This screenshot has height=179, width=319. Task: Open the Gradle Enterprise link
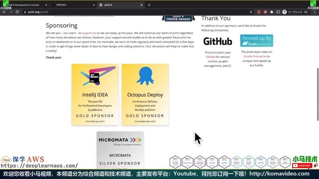[255, 56]
